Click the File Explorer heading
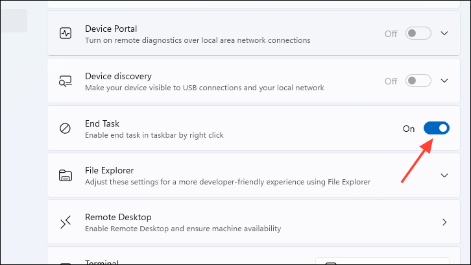The height and width of the screenshot is (265, 471). coord(109,170)
